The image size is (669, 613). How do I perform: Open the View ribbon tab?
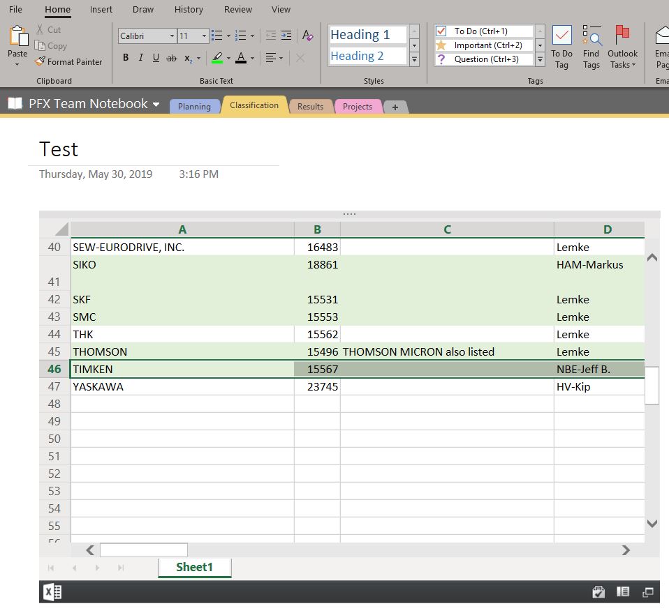tap(281, 9)
